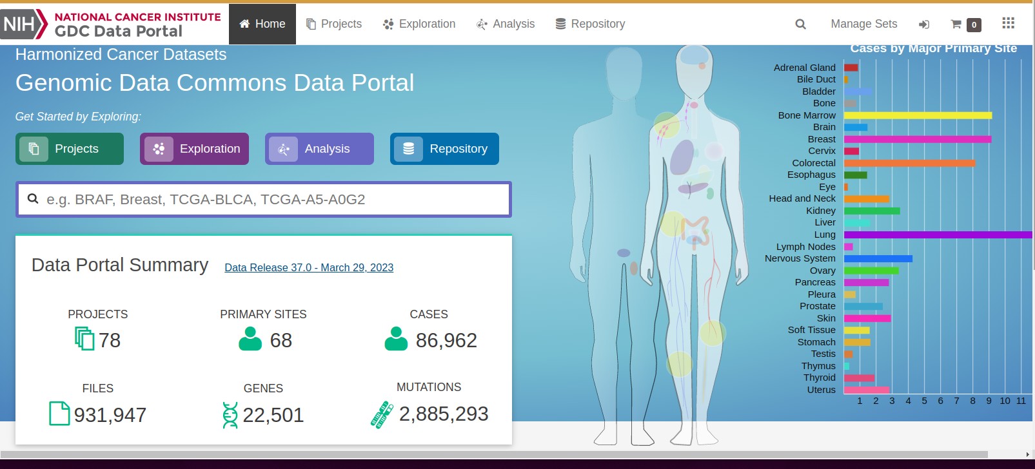The width and height of the screenshot is (1035, 469).
Task: Open Projects in the top navigation
Action: (x=334, y=24)
